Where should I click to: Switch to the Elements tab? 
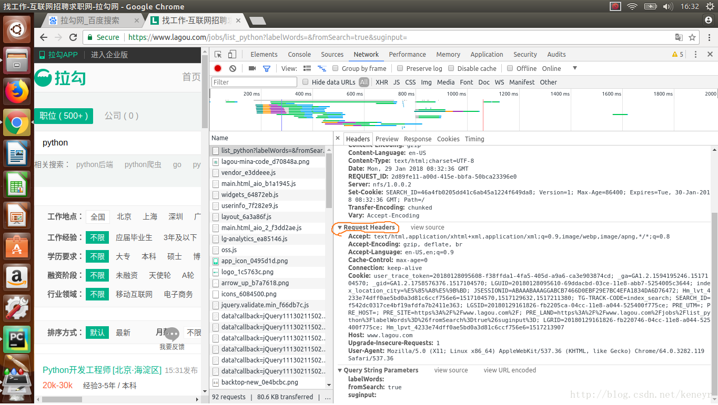pyautogui.click(x=264, y=54)
